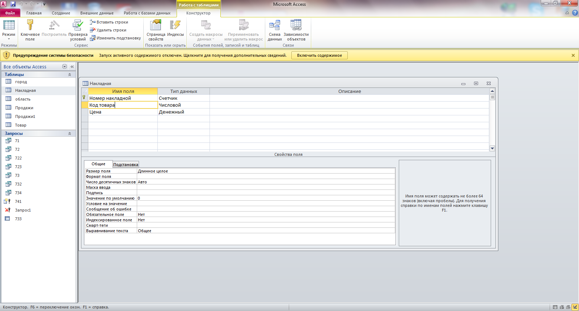Collapse the Queries (Запросы) group
Screen dimensions: 579x311
coord(69,133)
